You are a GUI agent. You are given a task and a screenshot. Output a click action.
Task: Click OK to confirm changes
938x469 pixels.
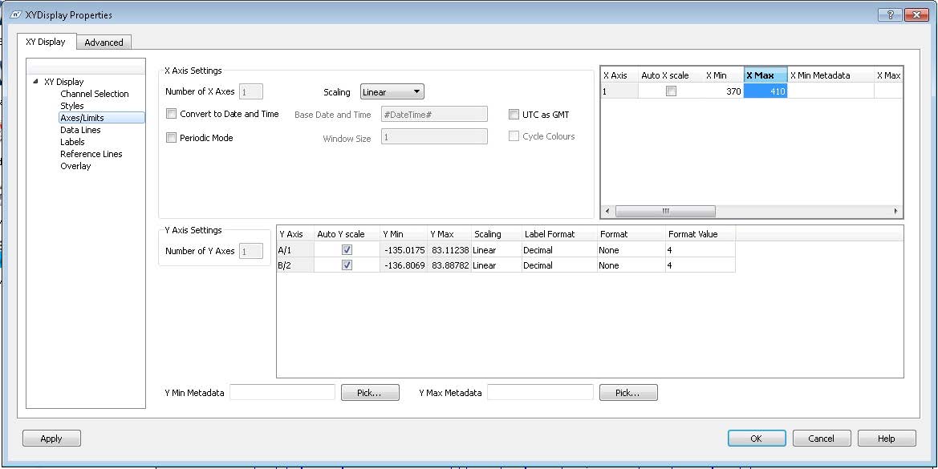[756, 438]
